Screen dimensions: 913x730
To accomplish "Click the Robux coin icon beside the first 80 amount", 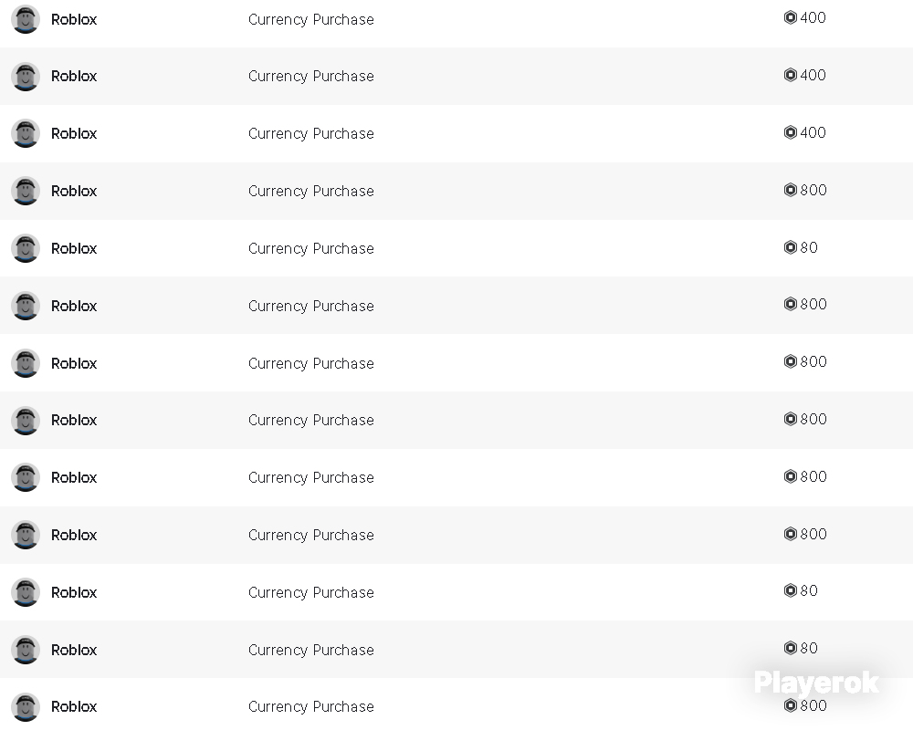I will pos(790,247).
